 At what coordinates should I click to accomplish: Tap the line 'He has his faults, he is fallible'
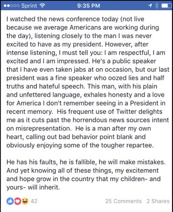point(86,162)
